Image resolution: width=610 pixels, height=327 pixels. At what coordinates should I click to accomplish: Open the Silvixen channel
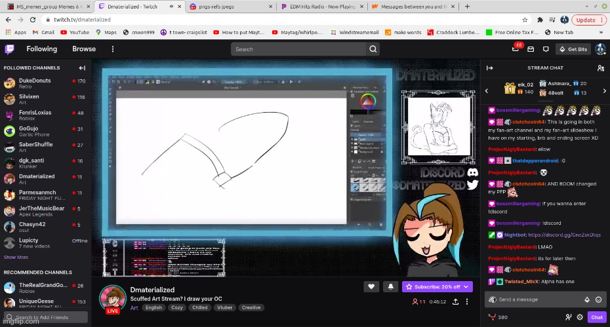tap(45, 99)
